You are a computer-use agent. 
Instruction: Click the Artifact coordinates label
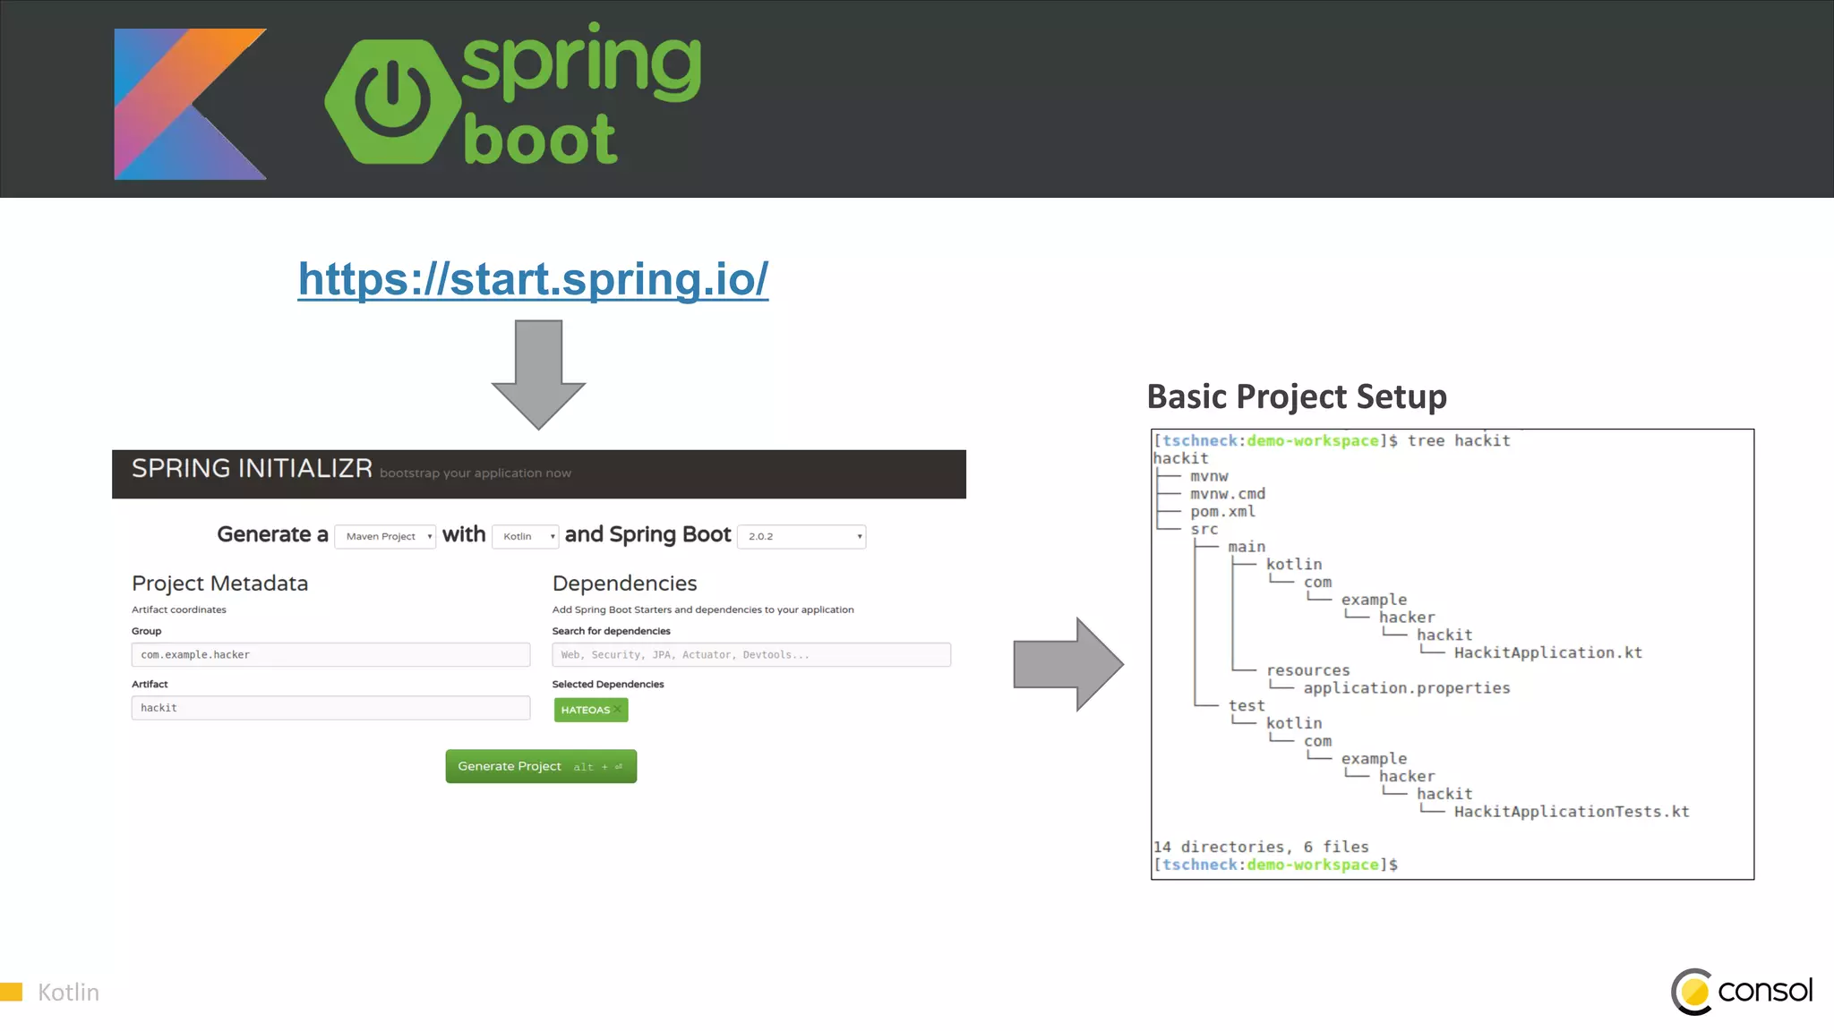pos(179,609)
